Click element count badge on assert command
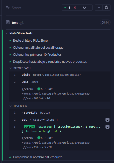 point(107,127)
